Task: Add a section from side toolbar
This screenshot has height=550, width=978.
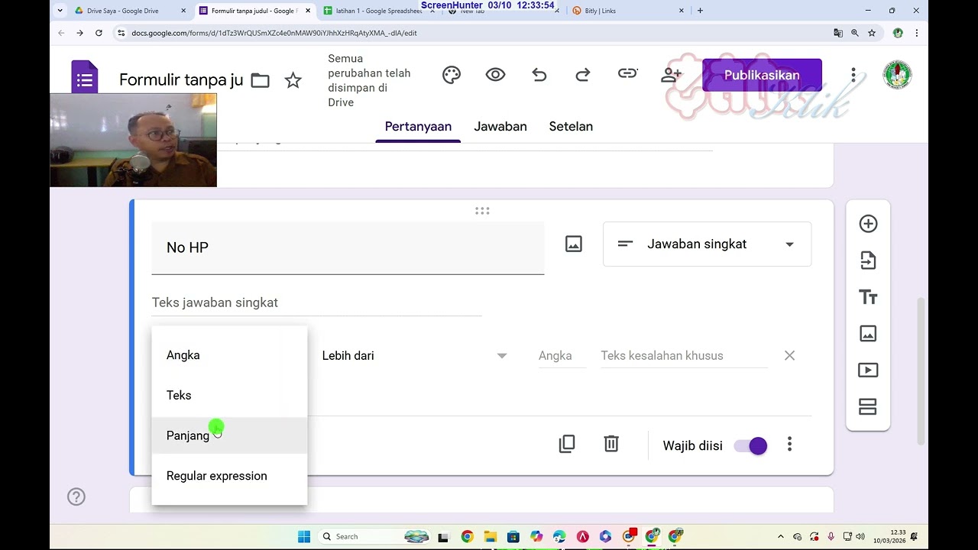Action: coord(868,406)
